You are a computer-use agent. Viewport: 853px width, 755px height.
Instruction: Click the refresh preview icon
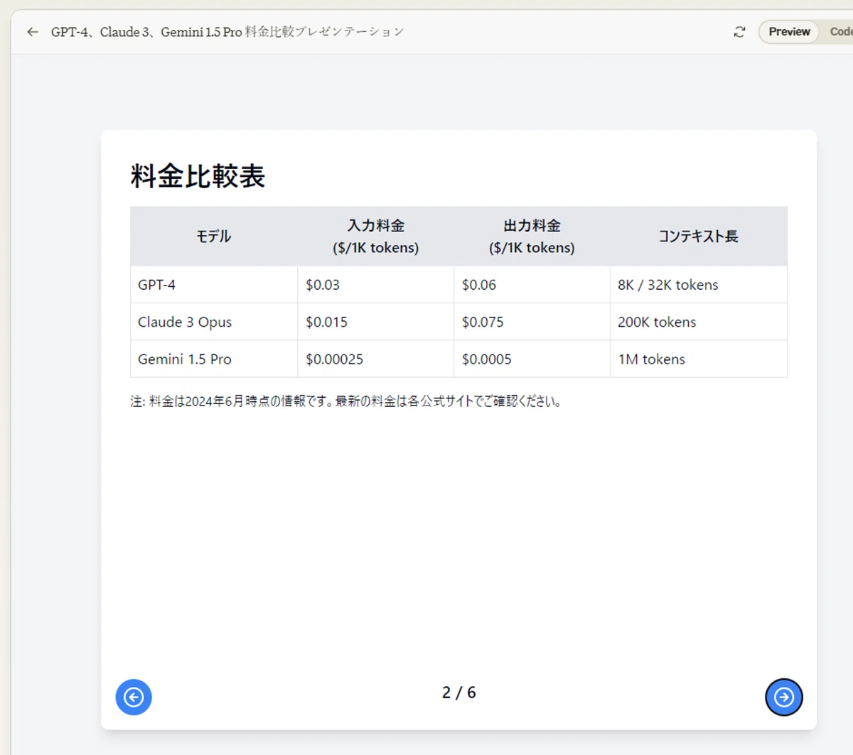pyautogui.click(x=739, y=32)
